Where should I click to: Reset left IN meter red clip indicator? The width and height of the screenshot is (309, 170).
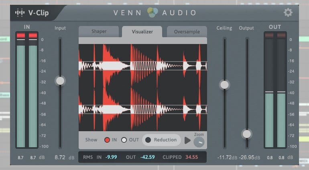[21, 35]
